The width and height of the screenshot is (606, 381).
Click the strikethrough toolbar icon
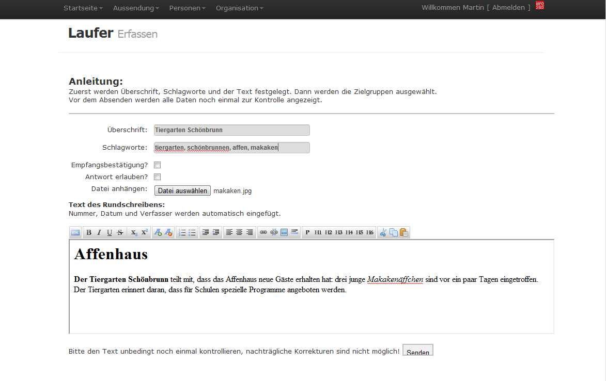(120, 233)
